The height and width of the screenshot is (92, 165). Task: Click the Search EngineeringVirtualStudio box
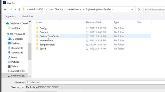pyautogui.click(x=154, y=10)
